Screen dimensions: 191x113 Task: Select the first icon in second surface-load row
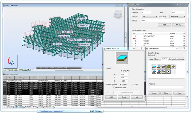coord(154,72)
